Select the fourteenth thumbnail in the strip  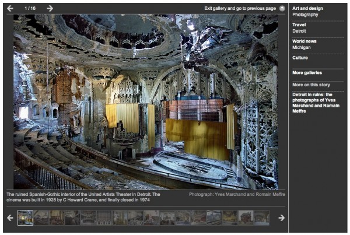click(x=230, y=218)
